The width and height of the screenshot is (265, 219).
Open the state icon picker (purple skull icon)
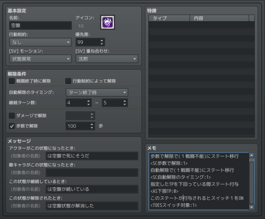[x=108, y=22]
